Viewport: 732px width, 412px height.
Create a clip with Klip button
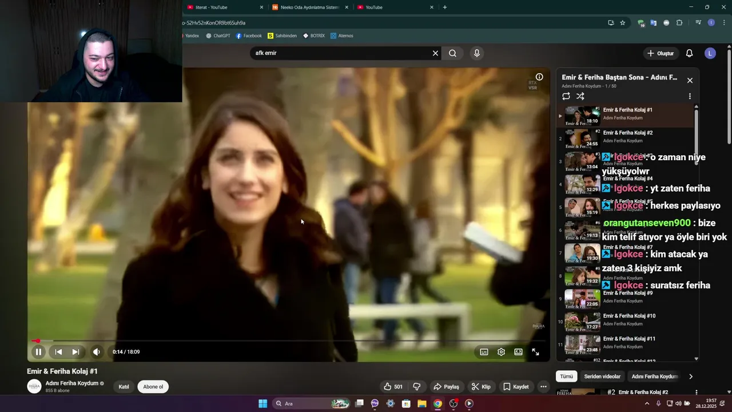tap(481, 387)
